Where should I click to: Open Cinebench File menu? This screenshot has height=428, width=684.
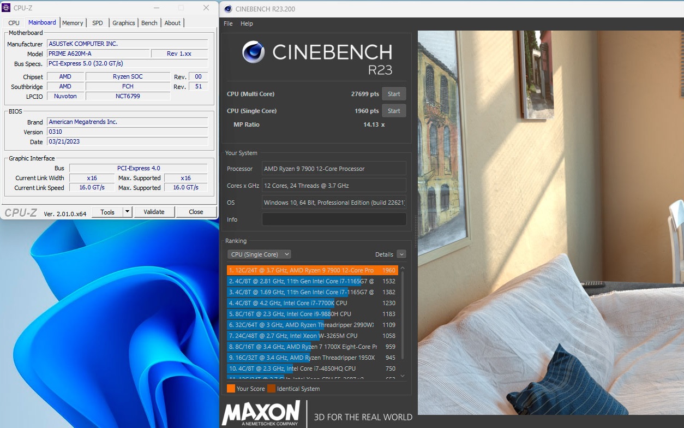228,23
